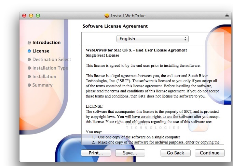Print the license agreement
Viewport: 233px width, 166px height.
point(96,153)
